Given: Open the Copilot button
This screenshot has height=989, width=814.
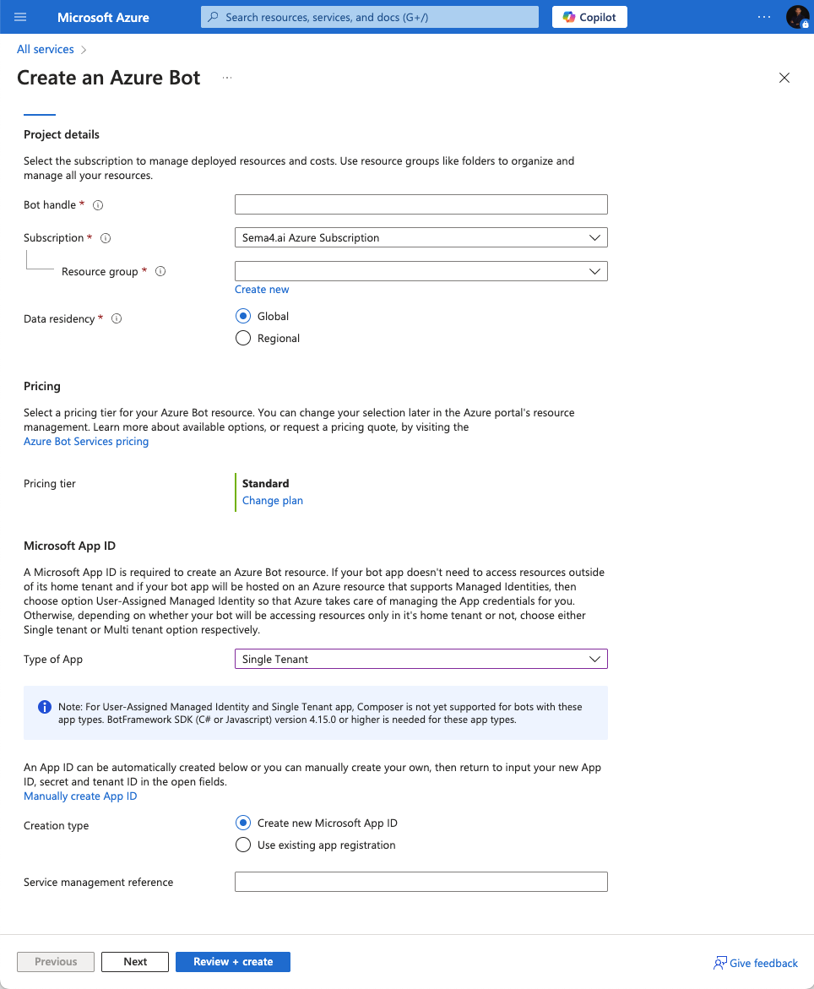Looking at the screenshot, I should point(589,17).
